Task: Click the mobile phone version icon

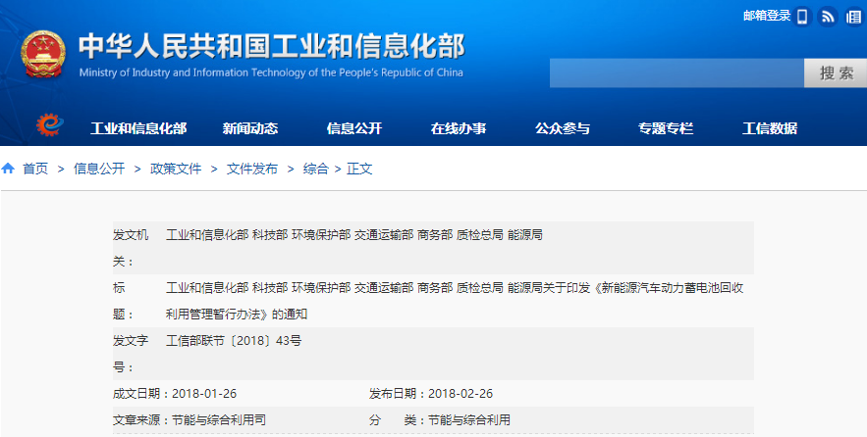Action: [x=802, y=16]
